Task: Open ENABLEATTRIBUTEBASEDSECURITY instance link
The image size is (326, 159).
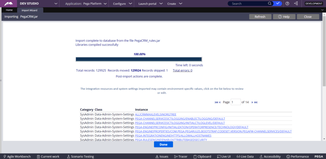Action: coord(171,140)
